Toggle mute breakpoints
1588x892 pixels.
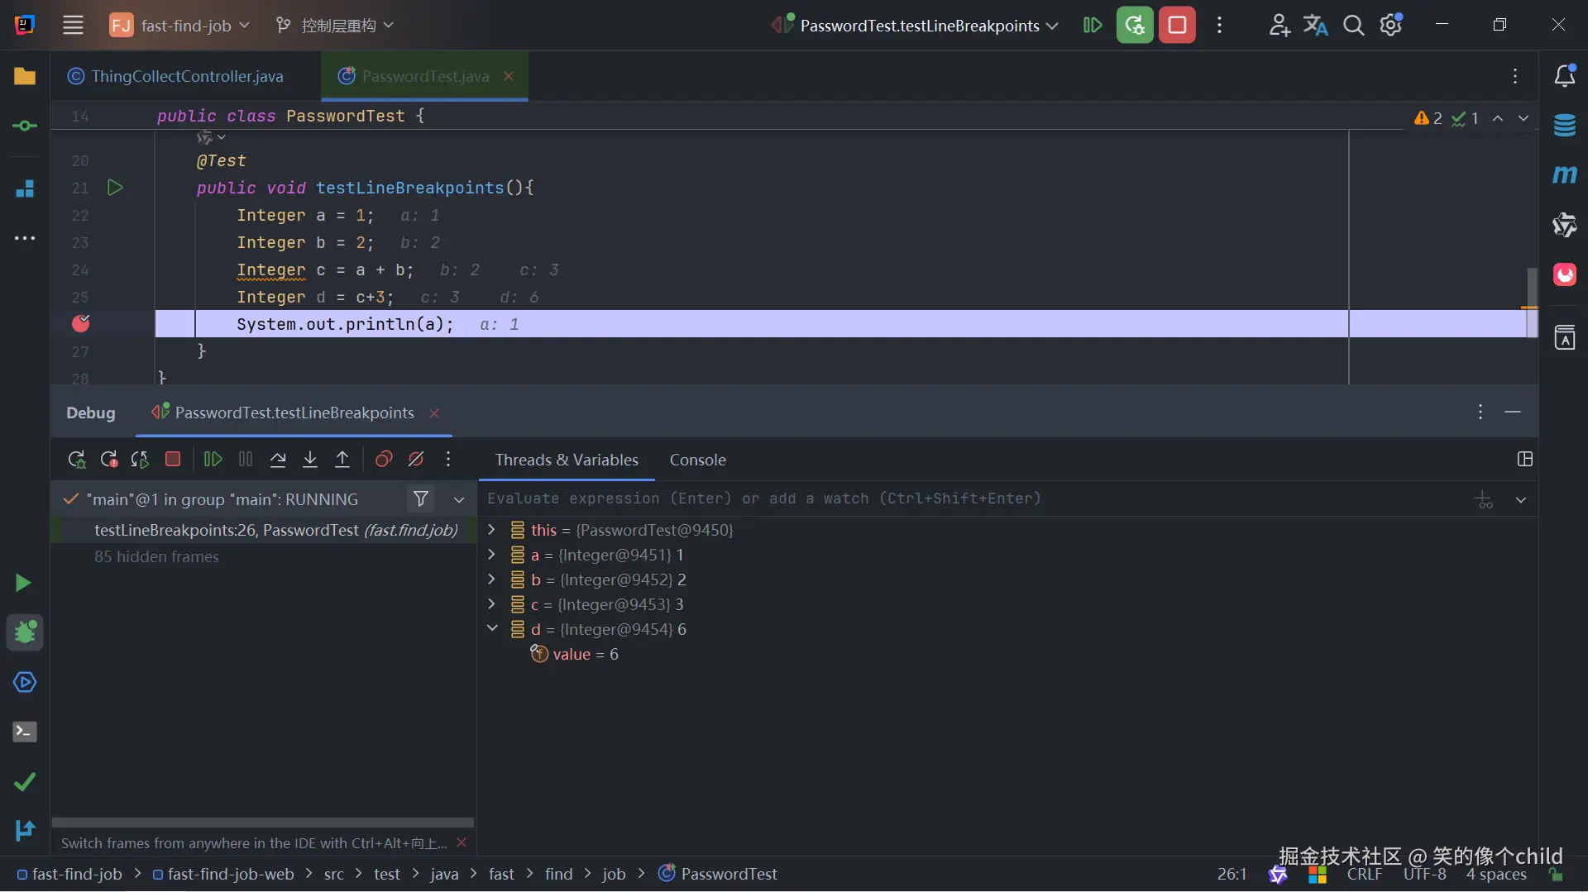416,460
